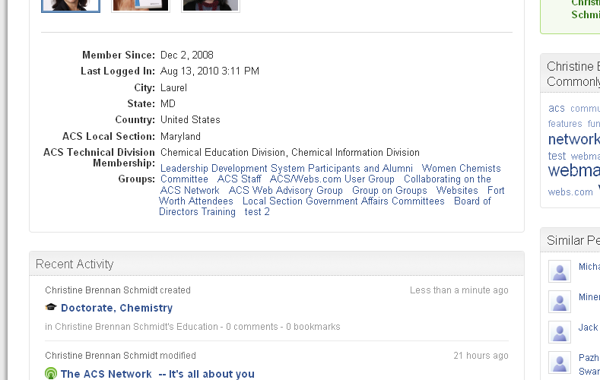Select the first highlighted profile photo thumbnail
The image size is (600, 380).
click(70, 5)
